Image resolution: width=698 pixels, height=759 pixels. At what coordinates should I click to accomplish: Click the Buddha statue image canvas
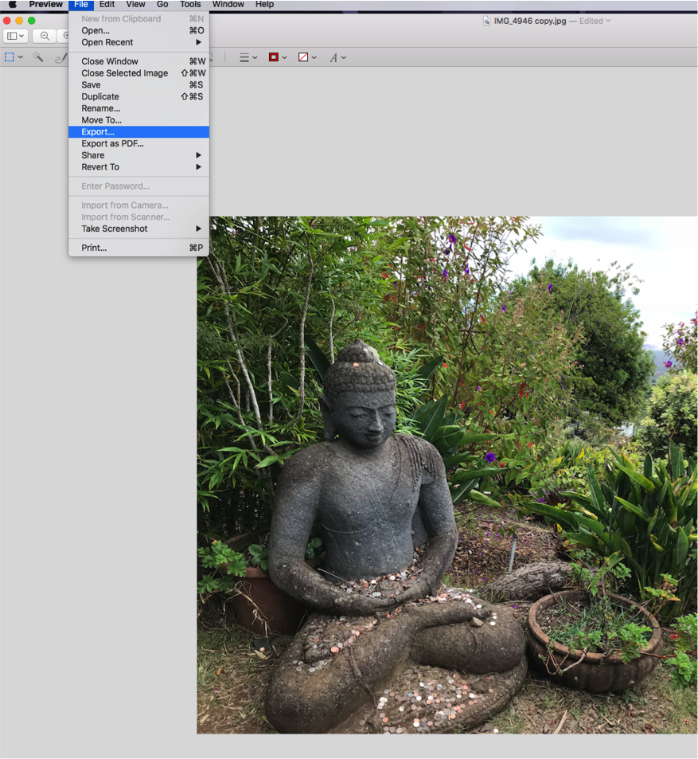(446, 478)
